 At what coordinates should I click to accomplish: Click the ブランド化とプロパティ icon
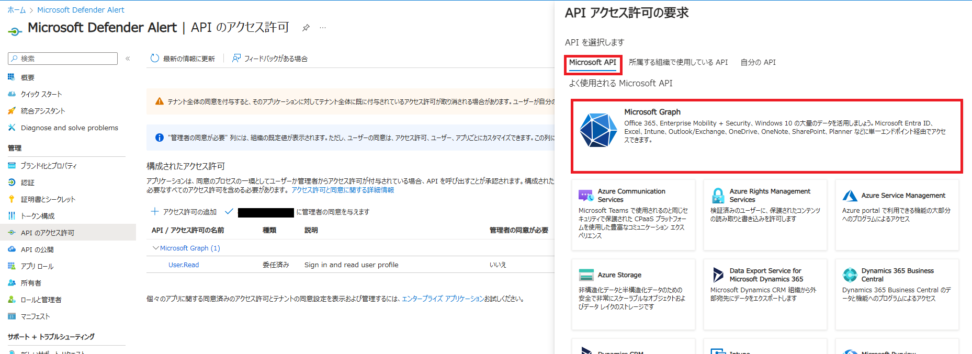click(12, 166)
